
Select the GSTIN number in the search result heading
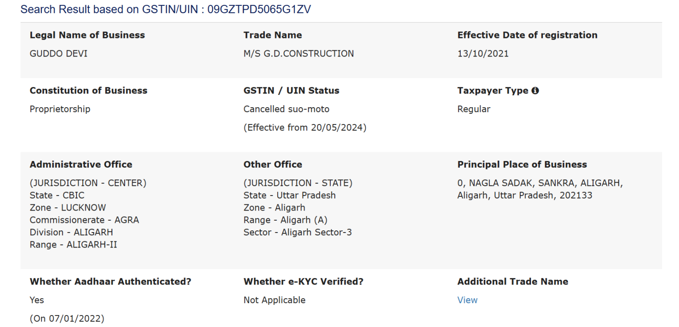coord(259,9)
